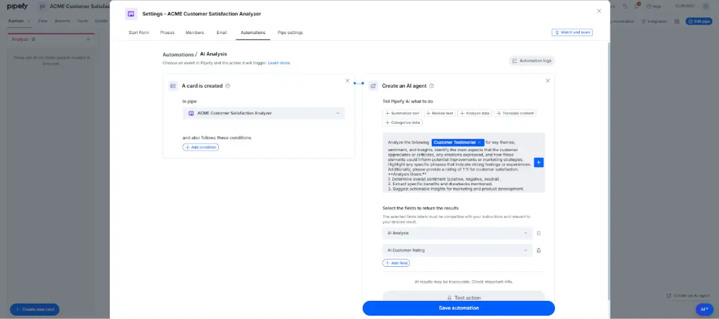The image size is (719, 319).
Task: Click the dialog's vertical scrollbar
Action: (x=609, y=170)
